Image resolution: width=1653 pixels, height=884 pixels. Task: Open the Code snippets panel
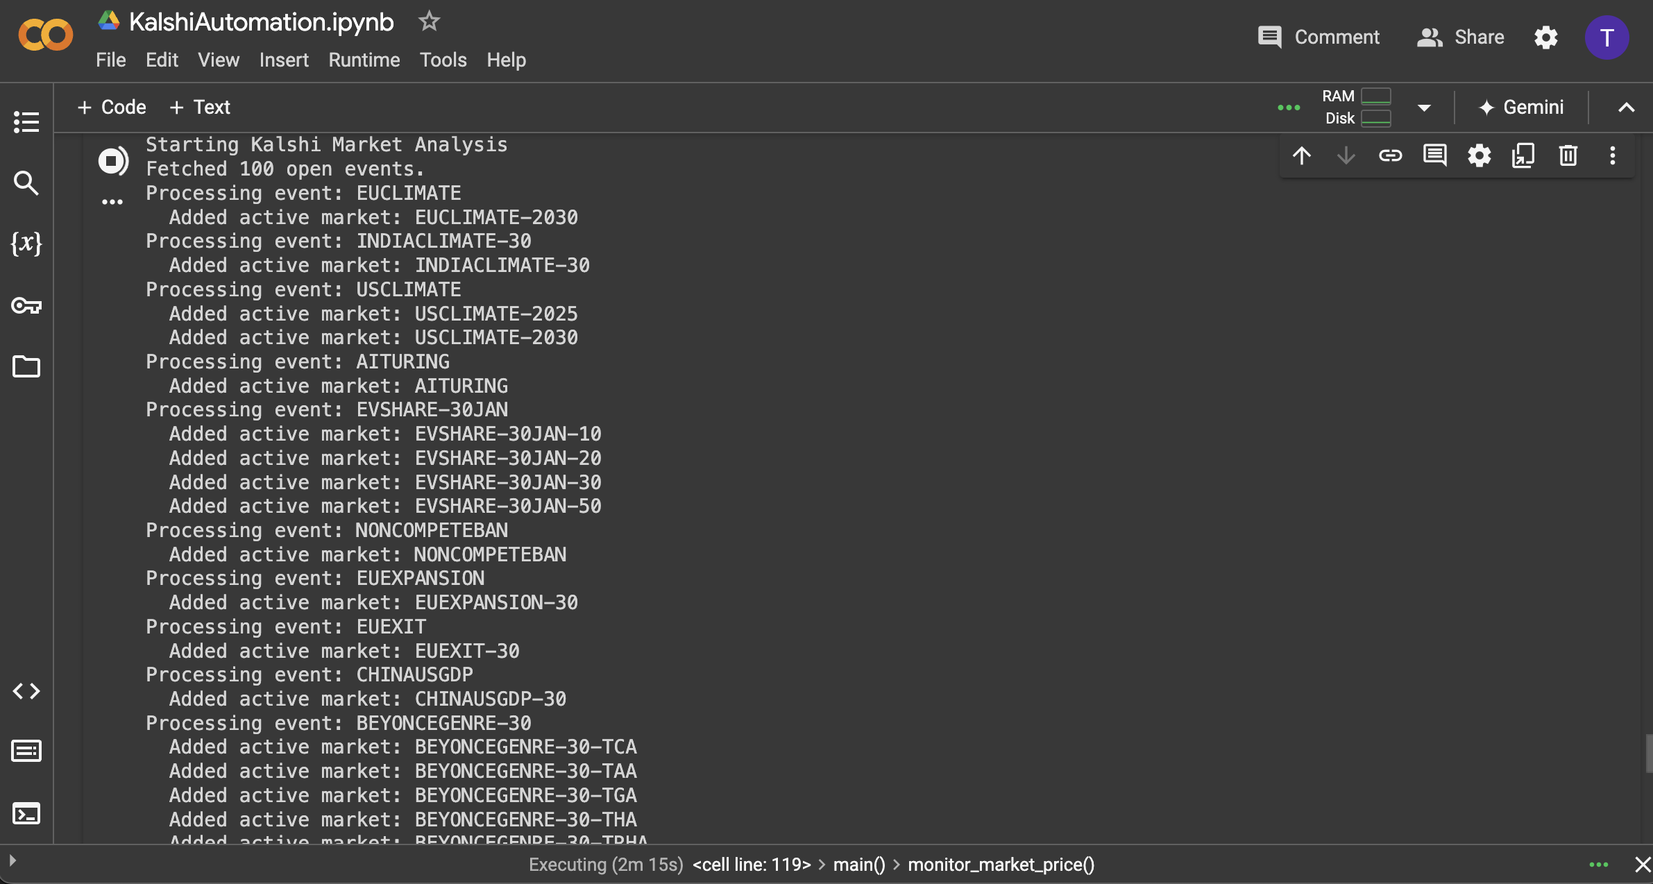26,691
